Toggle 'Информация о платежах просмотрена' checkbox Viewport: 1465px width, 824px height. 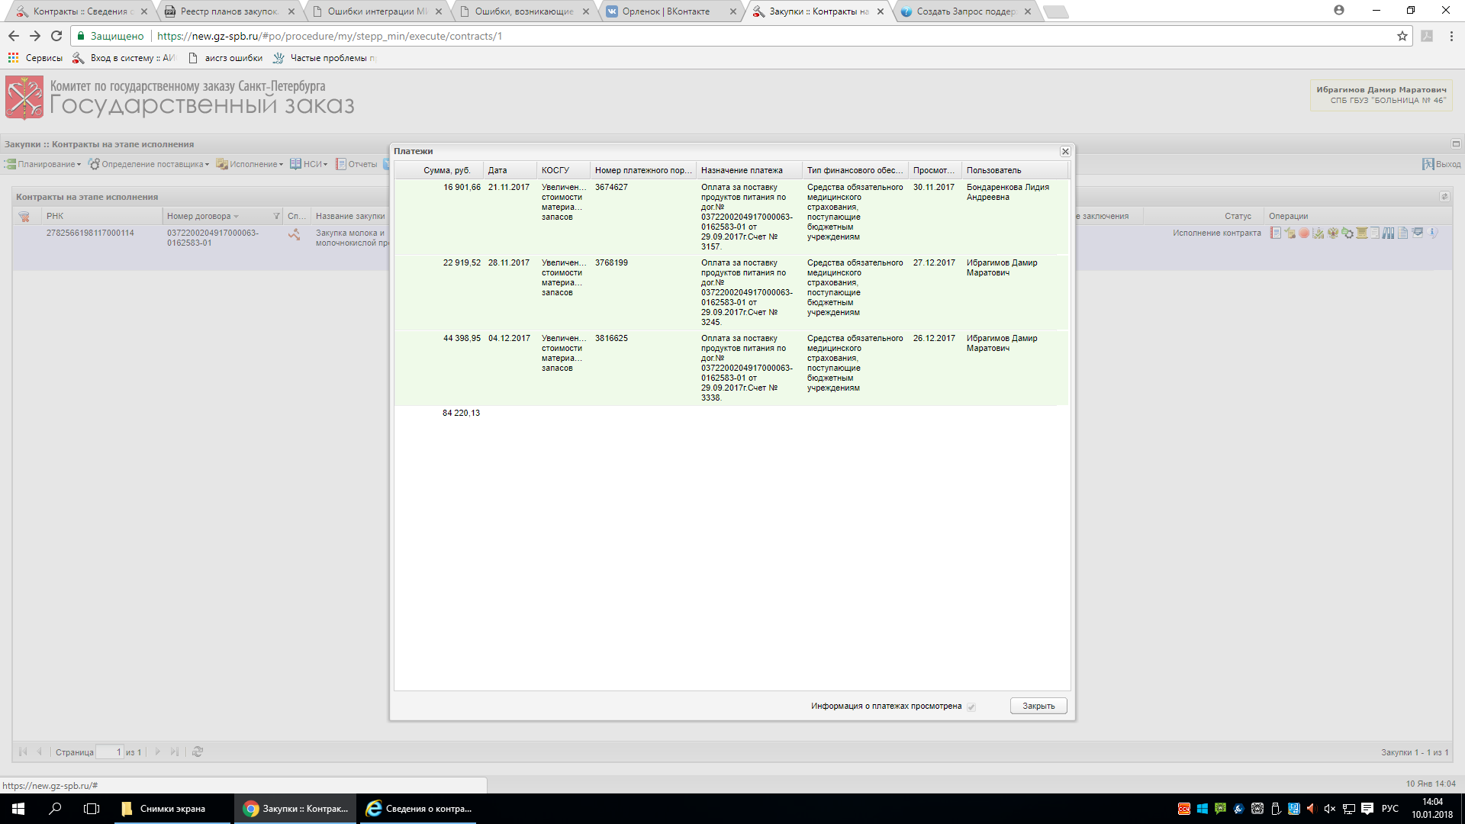tap(971, 707)
